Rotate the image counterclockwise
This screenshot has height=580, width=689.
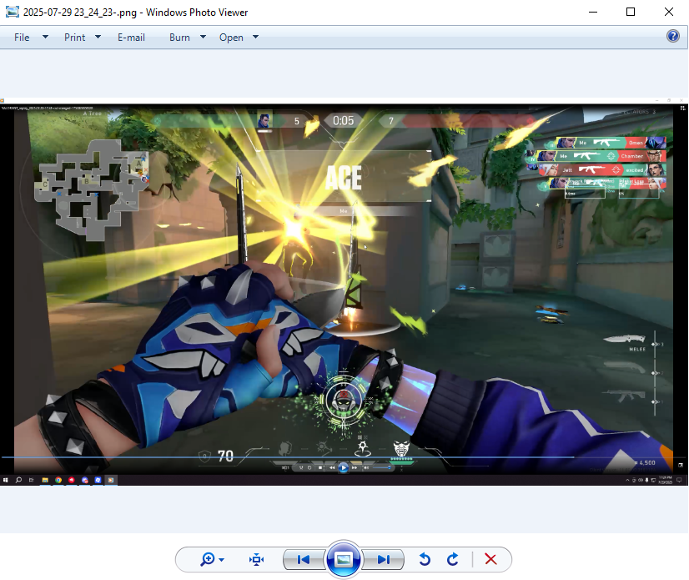pyautogui.click(x=425, y=559)
